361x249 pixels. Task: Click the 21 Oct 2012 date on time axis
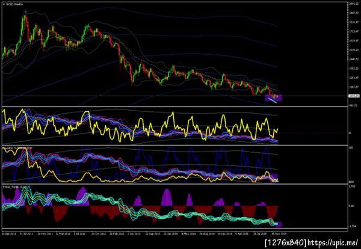pyautogui.click(x=99, y=233)
